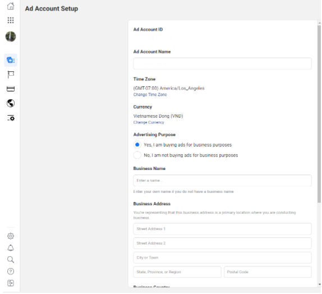Select the Ad Accounts icon in sidebar

click(11, 60)
